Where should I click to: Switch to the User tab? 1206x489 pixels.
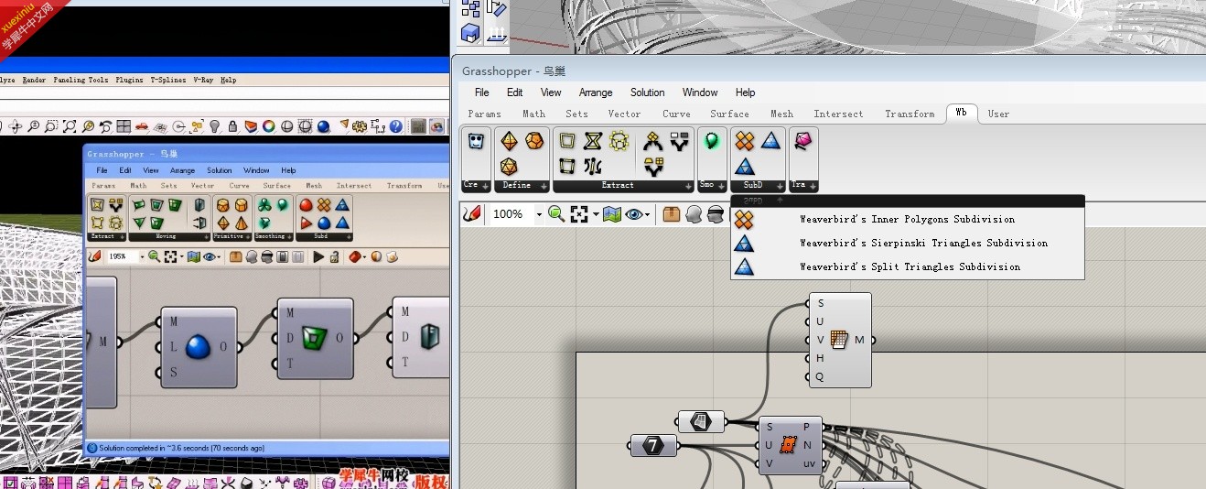[998, 114]
